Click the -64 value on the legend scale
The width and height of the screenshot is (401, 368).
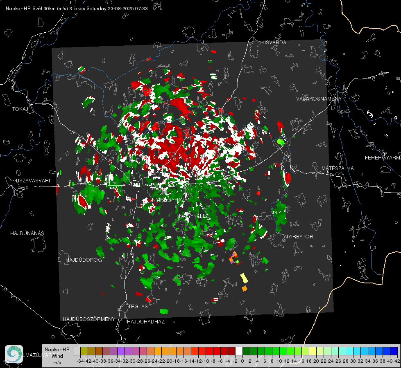80,361
